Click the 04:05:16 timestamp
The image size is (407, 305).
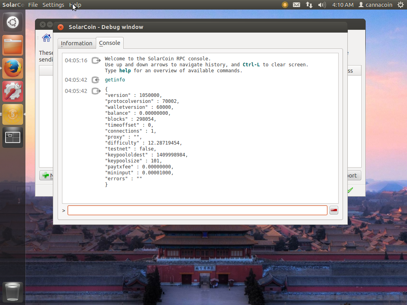tap(76, 60)
